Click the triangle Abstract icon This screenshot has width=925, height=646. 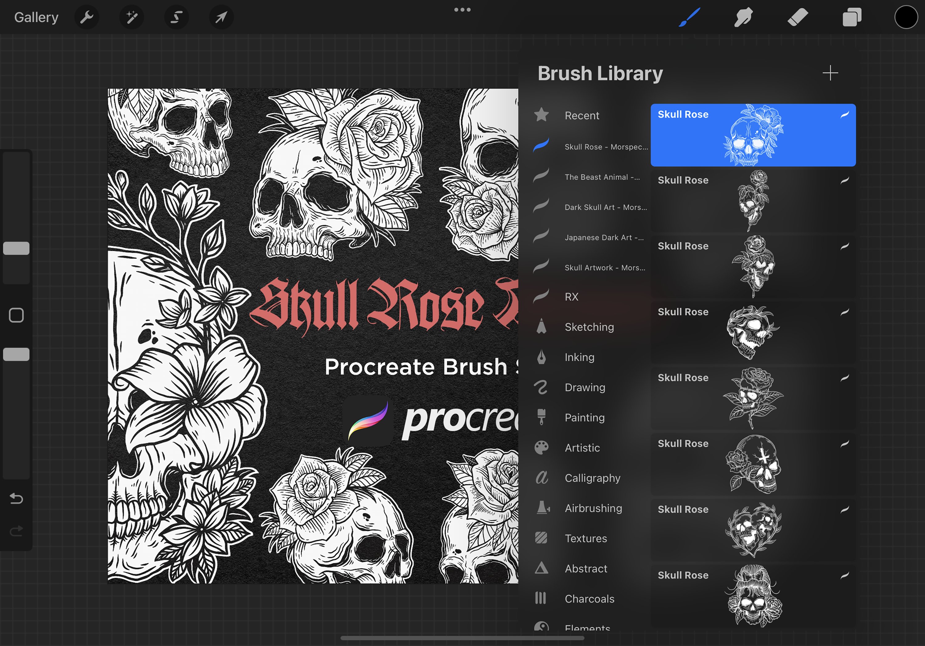[541, 568]
